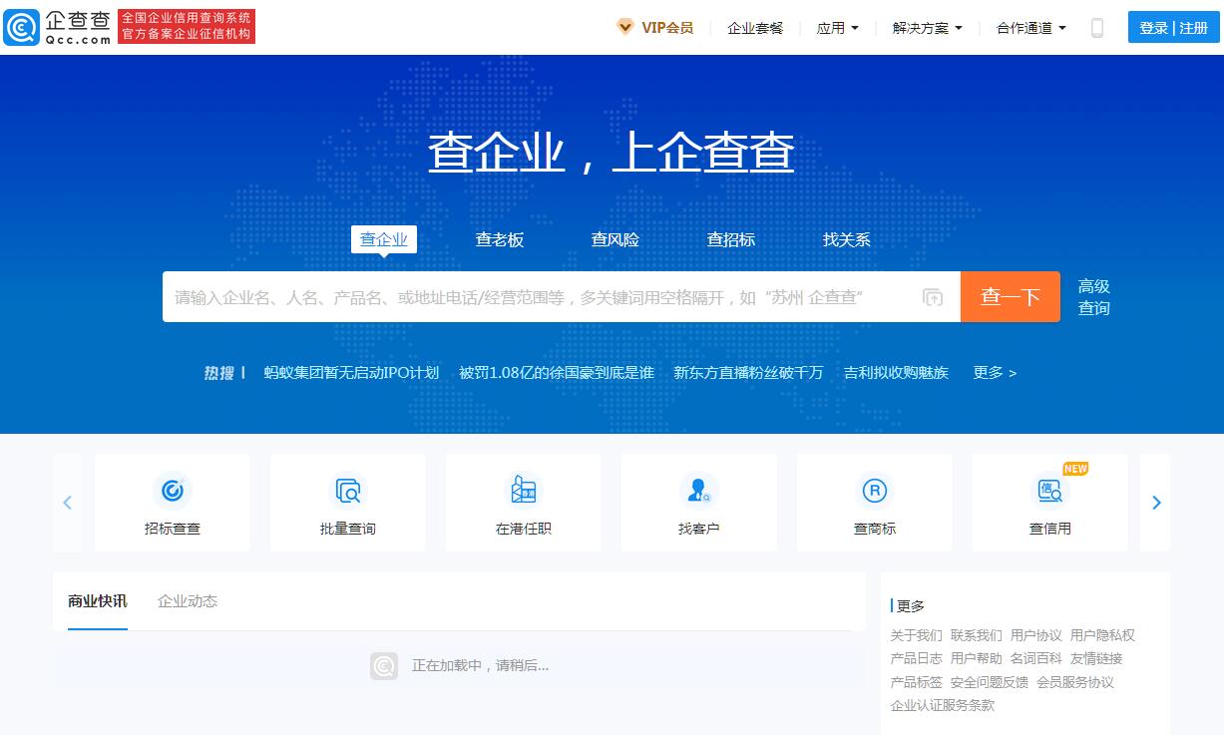This screenshot has width=1224, height=735.
Task: Open the 查信用 feature marked NEW
Action: pos(1049,492)
